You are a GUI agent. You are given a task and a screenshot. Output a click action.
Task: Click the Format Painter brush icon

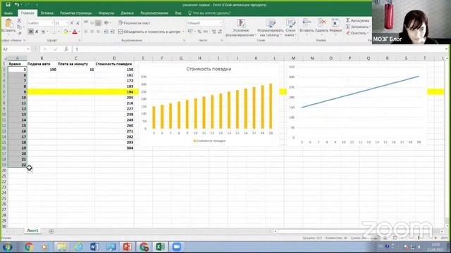pyautogui.click(x=19, y=33)
